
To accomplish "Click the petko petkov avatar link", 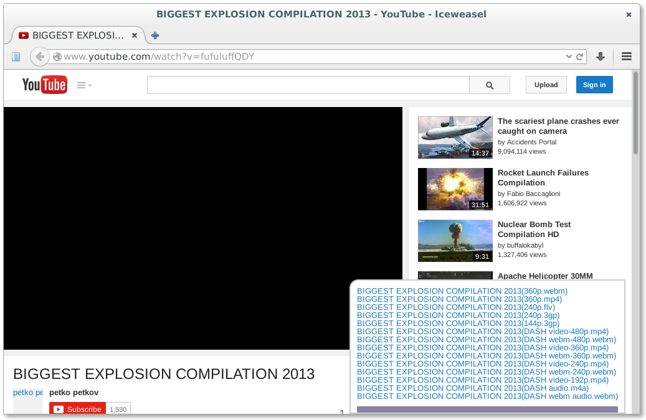I will (x=28, y=401).
